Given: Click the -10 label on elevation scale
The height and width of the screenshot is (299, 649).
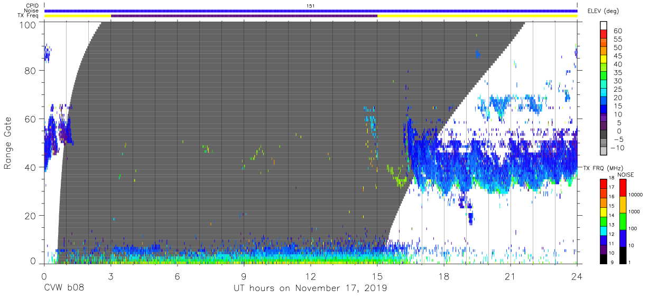Looking at the screenshot, I should click(617, 148).
